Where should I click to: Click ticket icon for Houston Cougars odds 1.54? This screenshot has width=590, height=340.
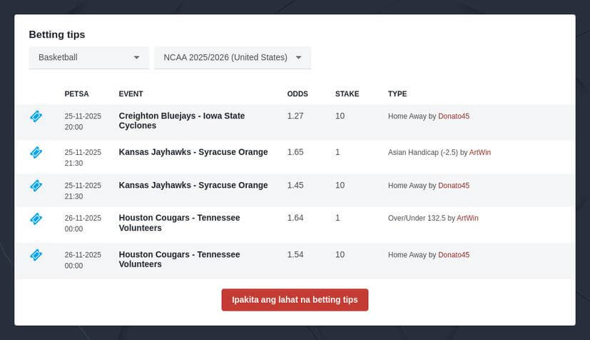[36, 255]
